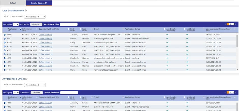Open the 0 Selected dropdown in top table
Viewport: 239px width, 111px height.
pos(36,24)
